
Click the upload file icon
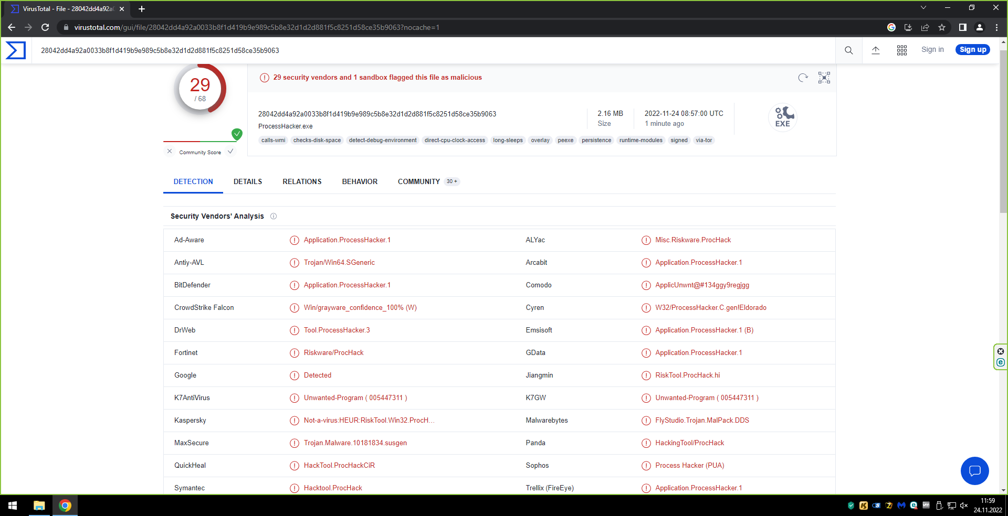(876, 50)
